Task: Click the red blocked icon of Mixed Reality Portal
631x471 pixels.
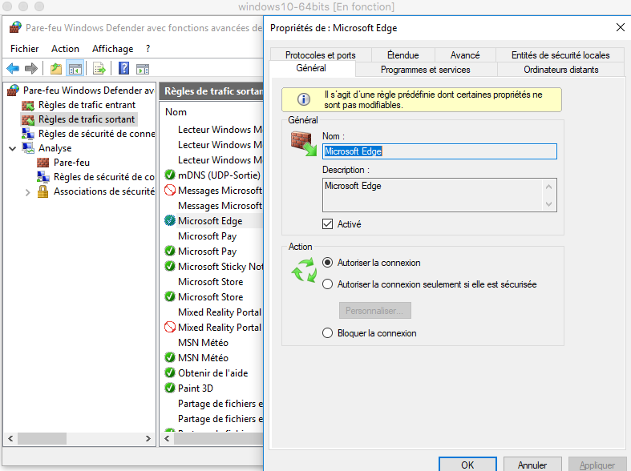Action: (170, 327)
